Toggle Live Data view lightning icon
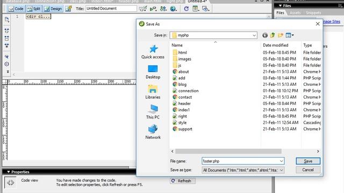The image size is (344, 193). pos(69,9)
